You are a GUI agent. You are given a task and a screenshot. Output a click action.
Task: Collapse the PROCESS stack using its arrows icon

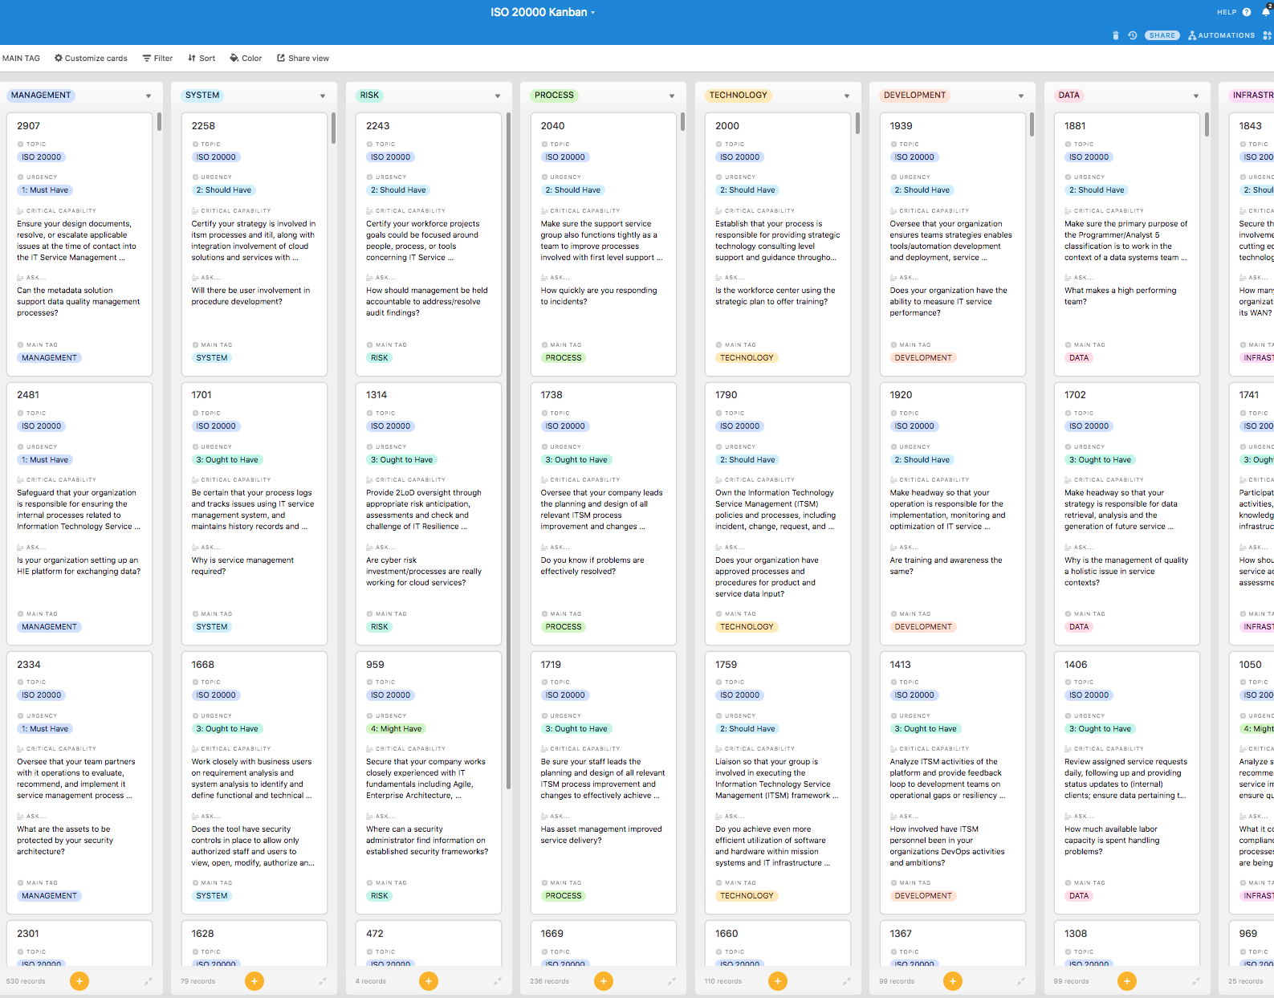(x=672, y=980)
